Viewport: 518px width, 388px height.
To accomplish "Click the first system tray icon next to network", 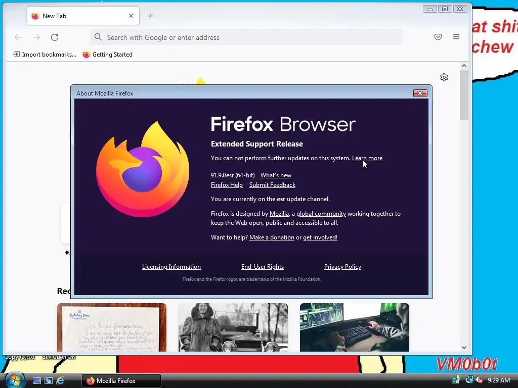I will (456, 380).
